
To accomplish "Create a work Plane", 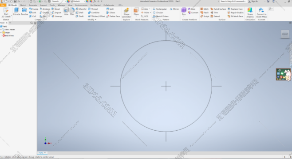I will click(136, 11).
